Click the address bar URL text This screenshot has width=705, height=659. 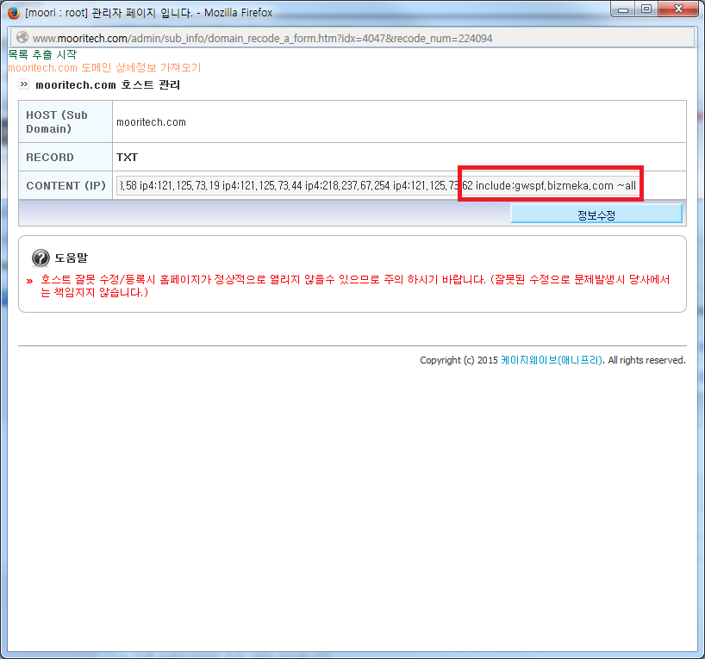tap(262, 38)
